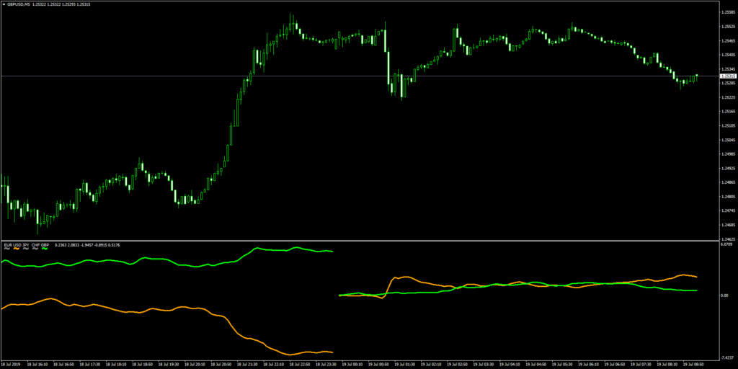Click the 19 Jul 00:10 time label
The height and width of the screenshot is (369, 738).
353,364
